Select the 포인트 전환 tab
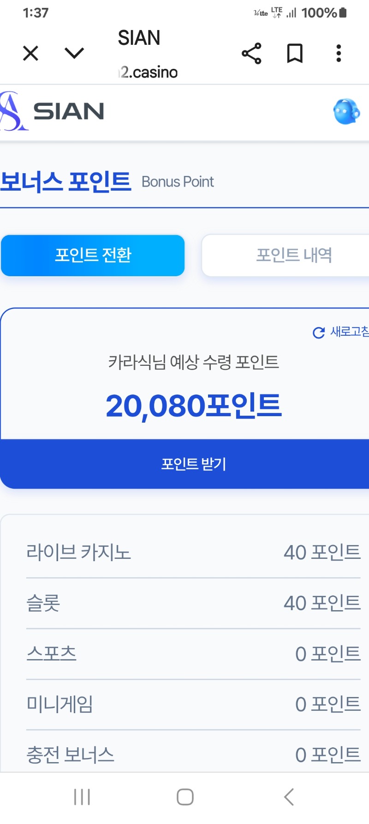Viewport: 369px width, 824px height. tap(93, 255)
